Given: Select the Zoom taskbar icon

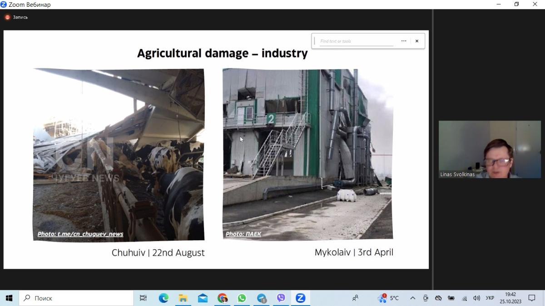Looking at the screenshot, I should pos(300,298).
